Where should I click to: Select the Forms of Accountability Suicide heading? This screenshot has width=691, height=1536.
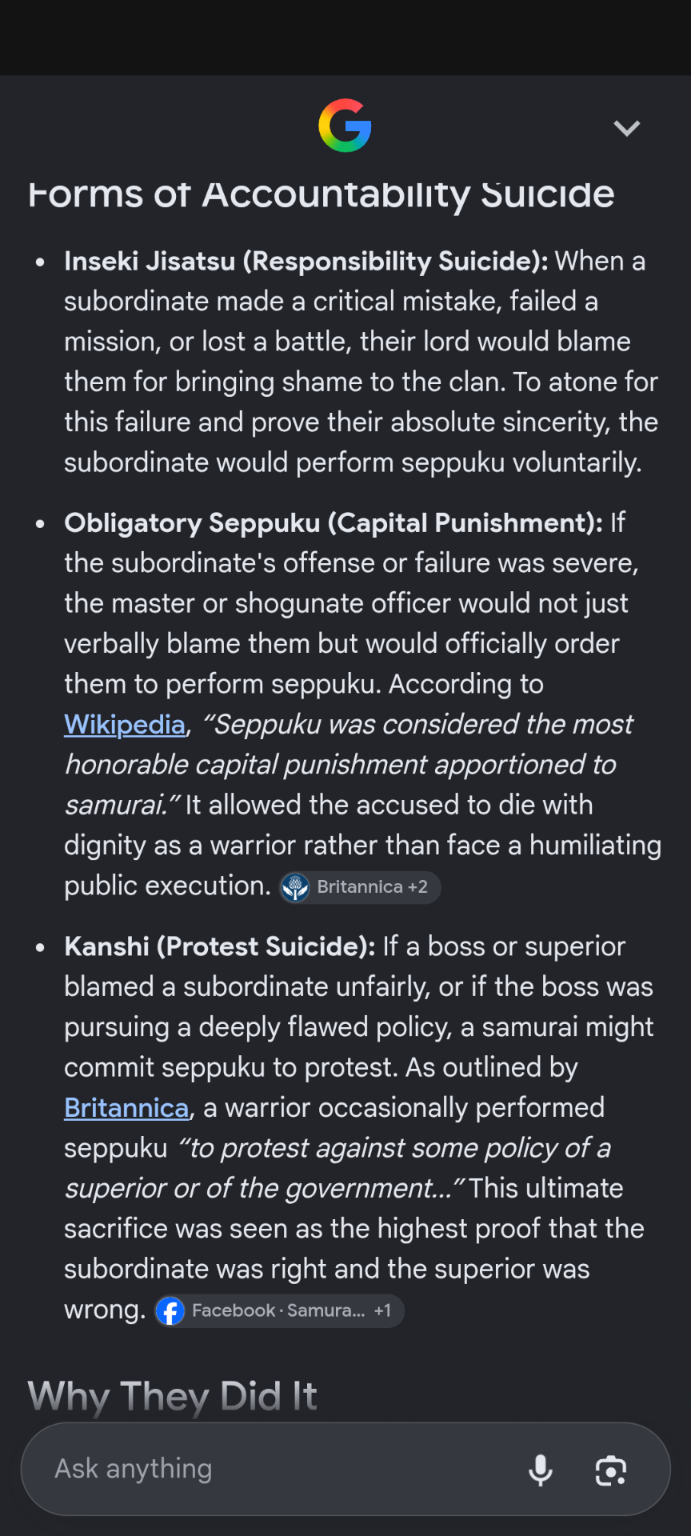tap(322, 194)
